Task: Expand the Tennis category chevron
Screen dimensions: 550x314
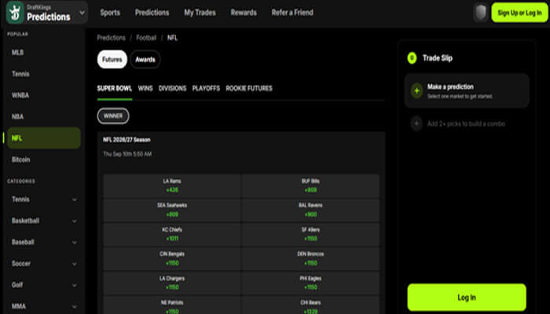Action: [75, 199]
